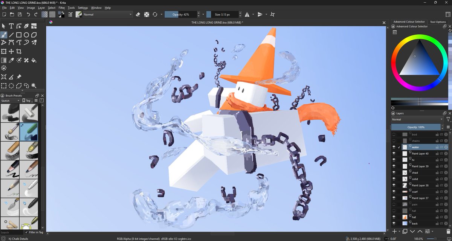
Task: Select the Crop tool
Action: (x=19, y=51)
